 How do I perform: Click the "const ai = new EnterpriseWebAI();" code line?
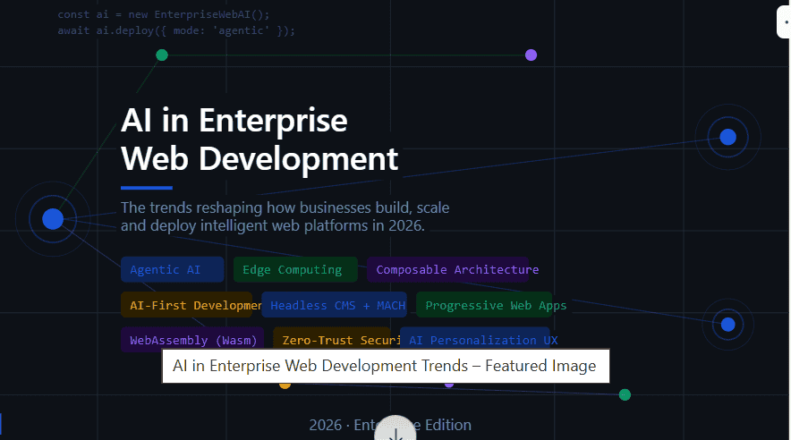pos(164,14)
